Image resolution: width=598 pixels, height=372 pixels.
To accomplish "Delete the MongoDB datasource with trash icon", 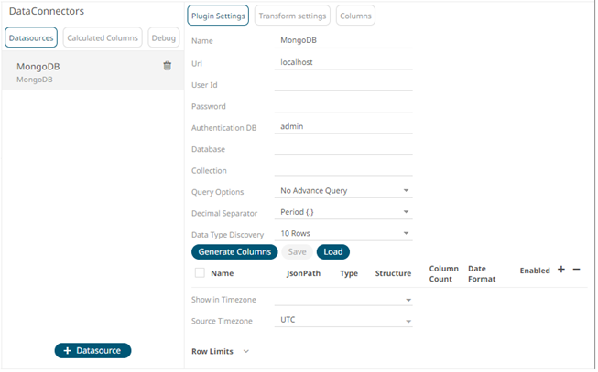I will tap(167, 66).
